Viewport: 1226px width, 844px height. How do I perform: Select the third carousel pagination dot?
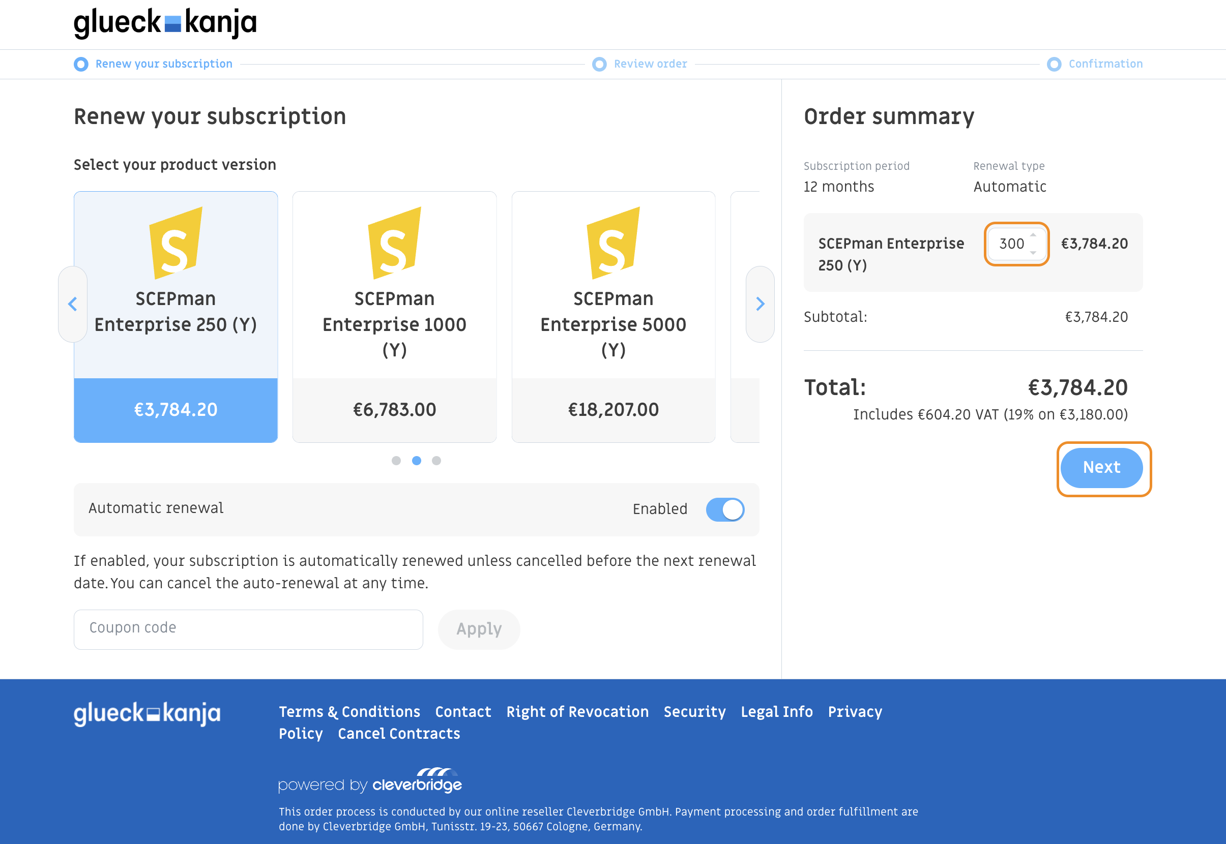(436, 461)
